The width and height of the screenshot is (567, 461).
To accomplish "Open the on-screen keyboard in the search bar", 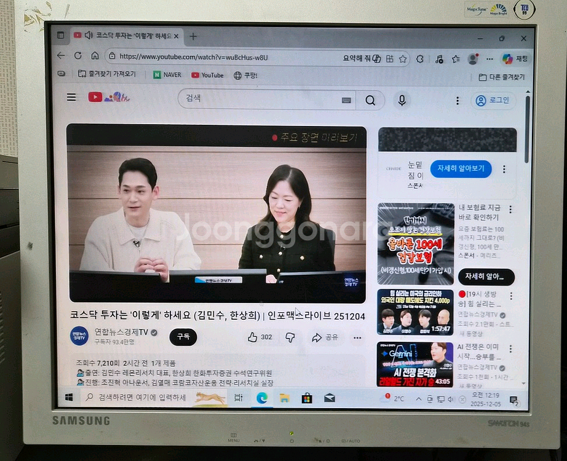I will [x=346, y=100].
